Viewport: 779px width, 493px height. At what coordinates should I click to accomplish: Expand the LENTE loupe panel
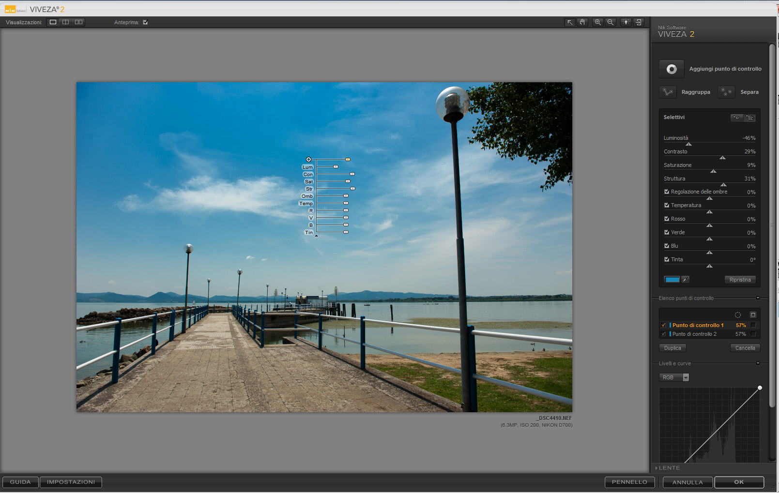668,468
